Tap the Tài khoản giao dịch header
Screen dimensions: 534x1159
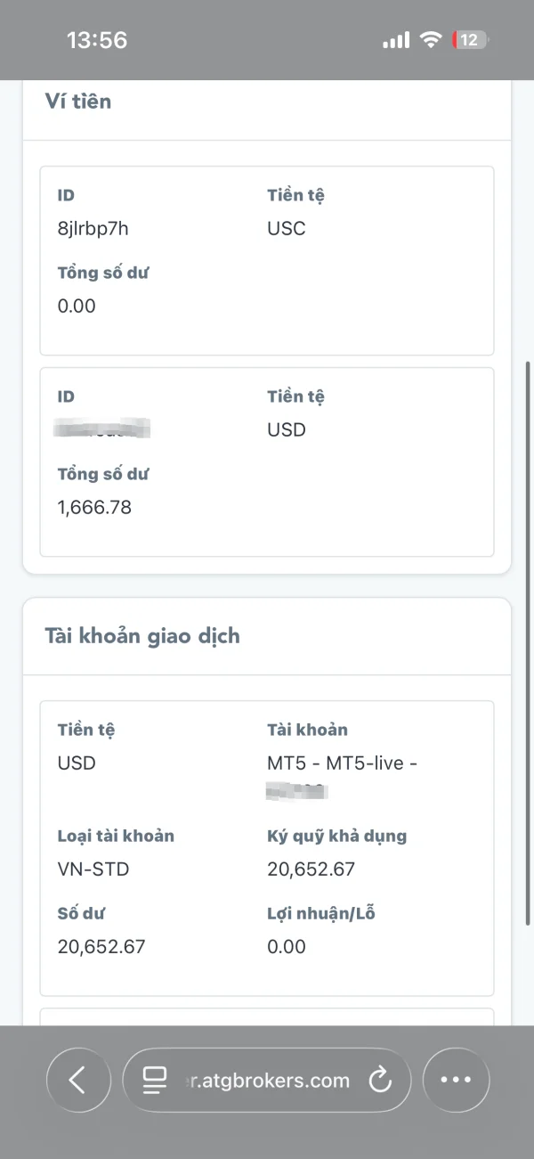pyautogui.click(x=142, y=636)
